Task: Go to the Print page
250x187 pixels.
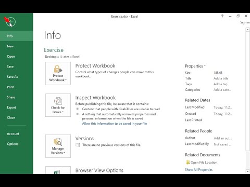Action: (17, 87)
